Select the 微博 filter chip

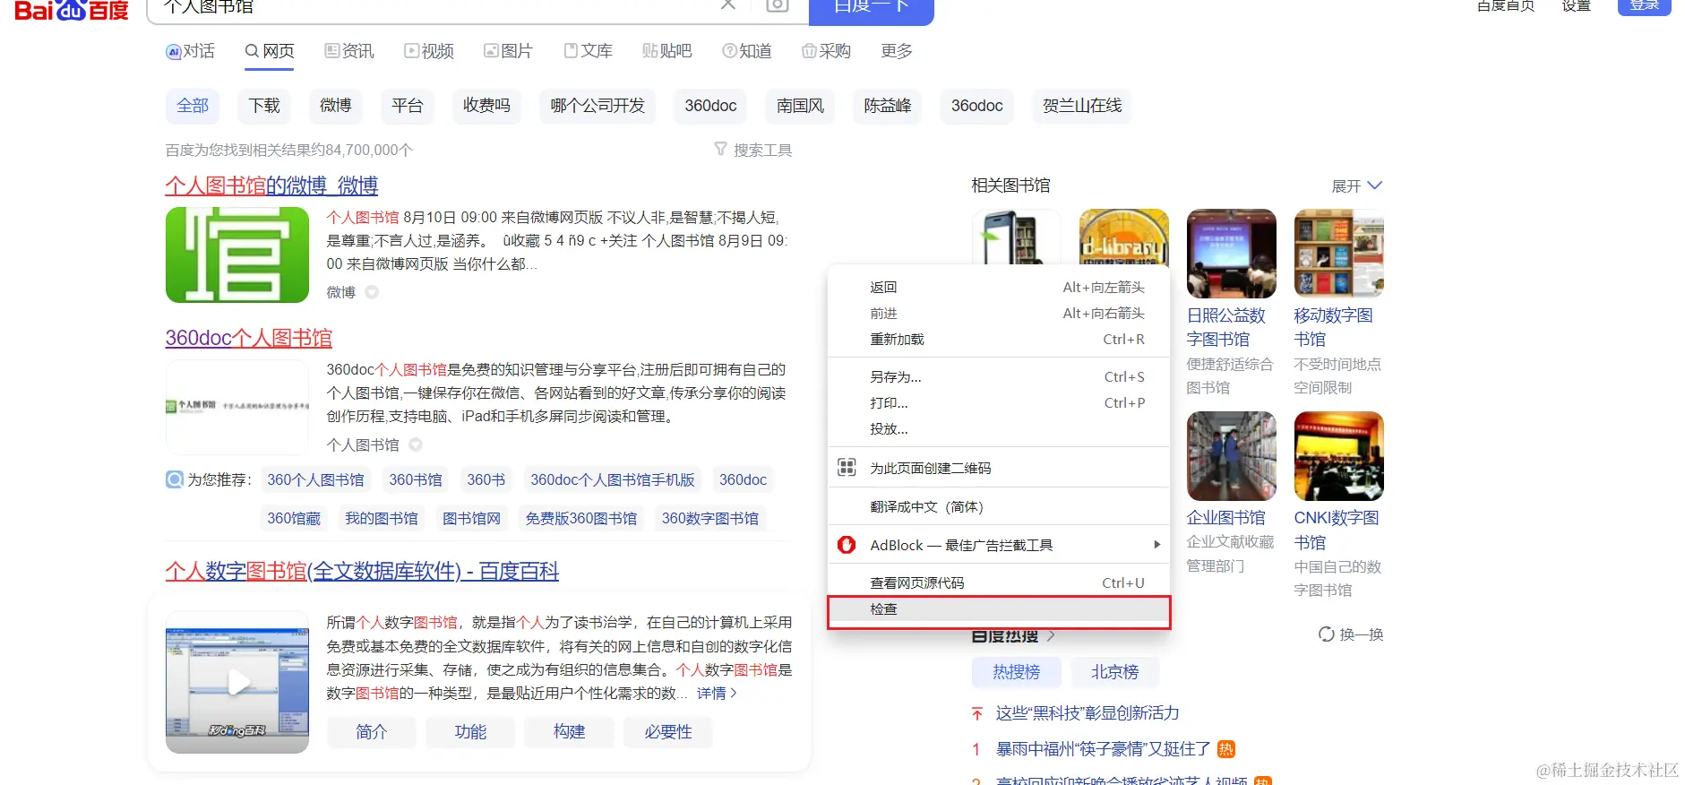pyautogui.click(x=336, y=106)
